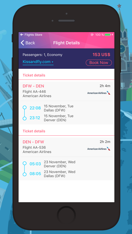The height and width of the screenshot is (234, 132).
Task: Tap the 23:12 arrival timeline circle
Action: pos(24,118)
